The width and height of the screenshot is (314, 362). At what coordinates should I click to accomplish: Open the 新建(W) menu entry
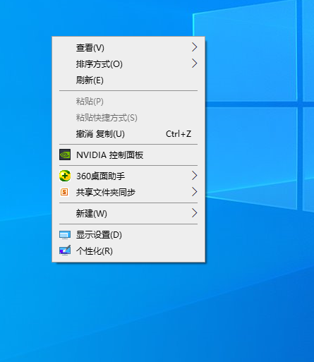click(x=128, y=213)
